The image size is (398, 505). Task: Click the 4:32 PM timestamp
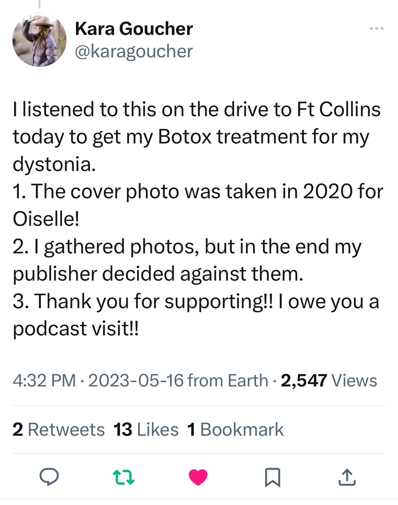coord(44,380)
